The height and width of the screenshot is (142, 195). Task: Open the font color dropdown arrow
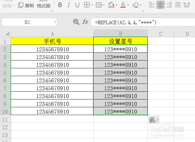pyautogui.click(x=128, y=5)
